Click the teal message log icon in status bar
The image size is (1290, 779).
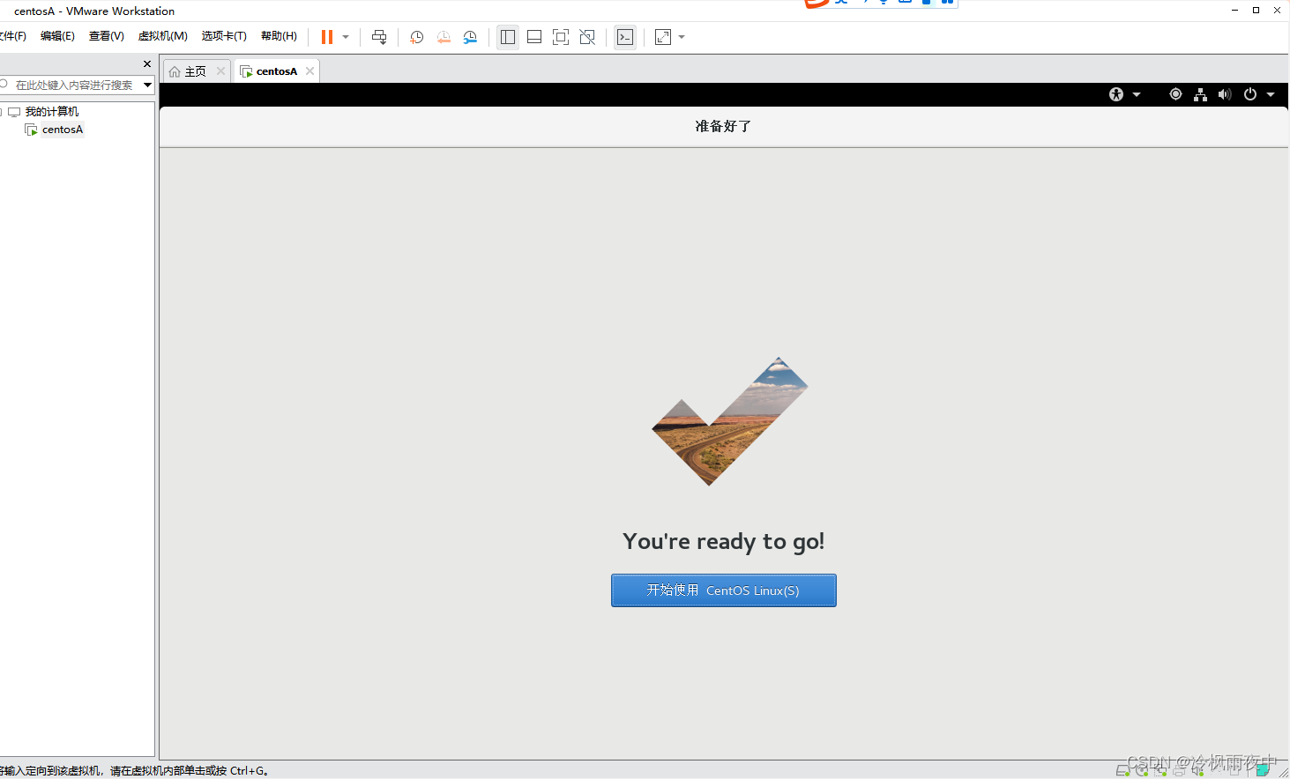pos(1263,770)
